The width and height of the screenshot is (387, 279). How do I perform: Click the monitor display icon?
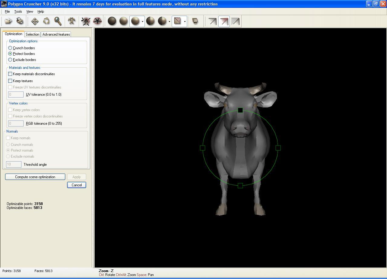click(195, 21)
